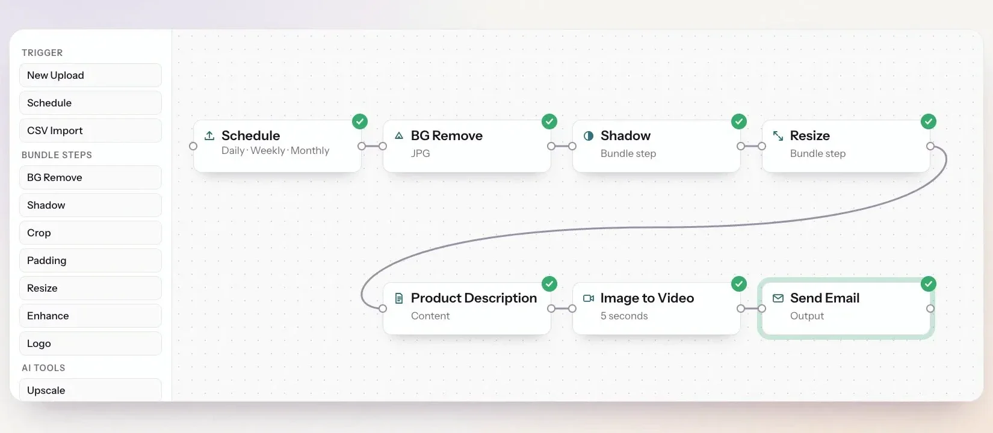The height and width of the screenshot is (433, 993).
Task: Click the "5 seconds" label on Image to Video
Action: pos(624,316)
